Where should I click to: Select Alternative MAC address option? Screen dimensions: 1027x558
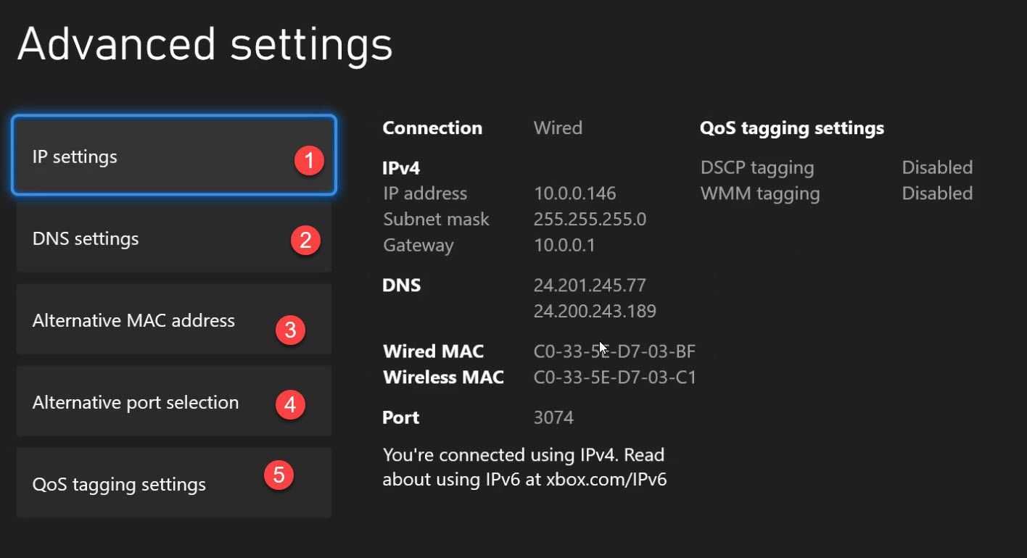coord(174,320)
